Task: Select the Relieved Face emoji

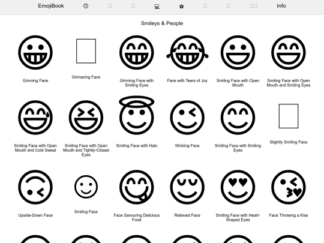Action: click(187, 187)
